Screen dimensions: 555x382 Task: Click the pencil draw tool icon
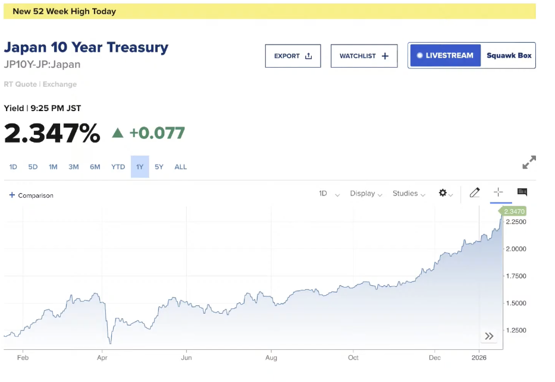click(x=474, y=192)
